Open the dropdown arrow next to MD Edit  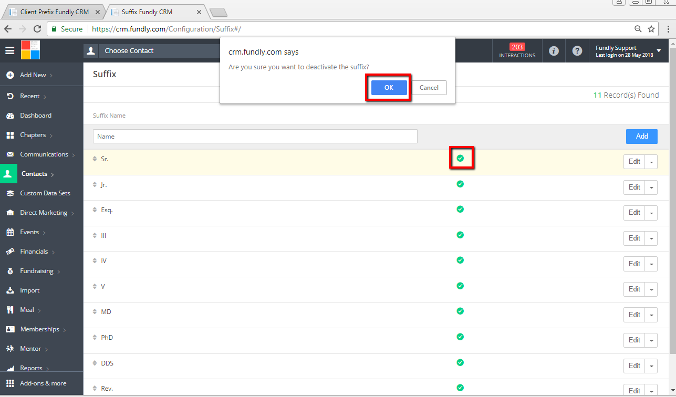pyautogui.click(x=651, y=315)
